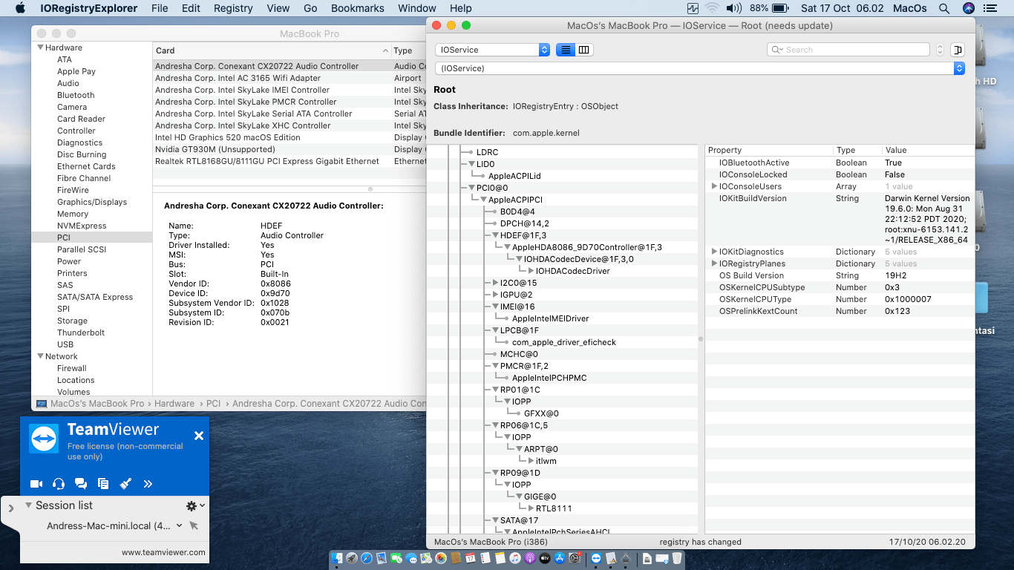This screenshot has width=1014, height=570.
Task: Collapse the Network section in System Information sidebar
Action: coord(40,356)
